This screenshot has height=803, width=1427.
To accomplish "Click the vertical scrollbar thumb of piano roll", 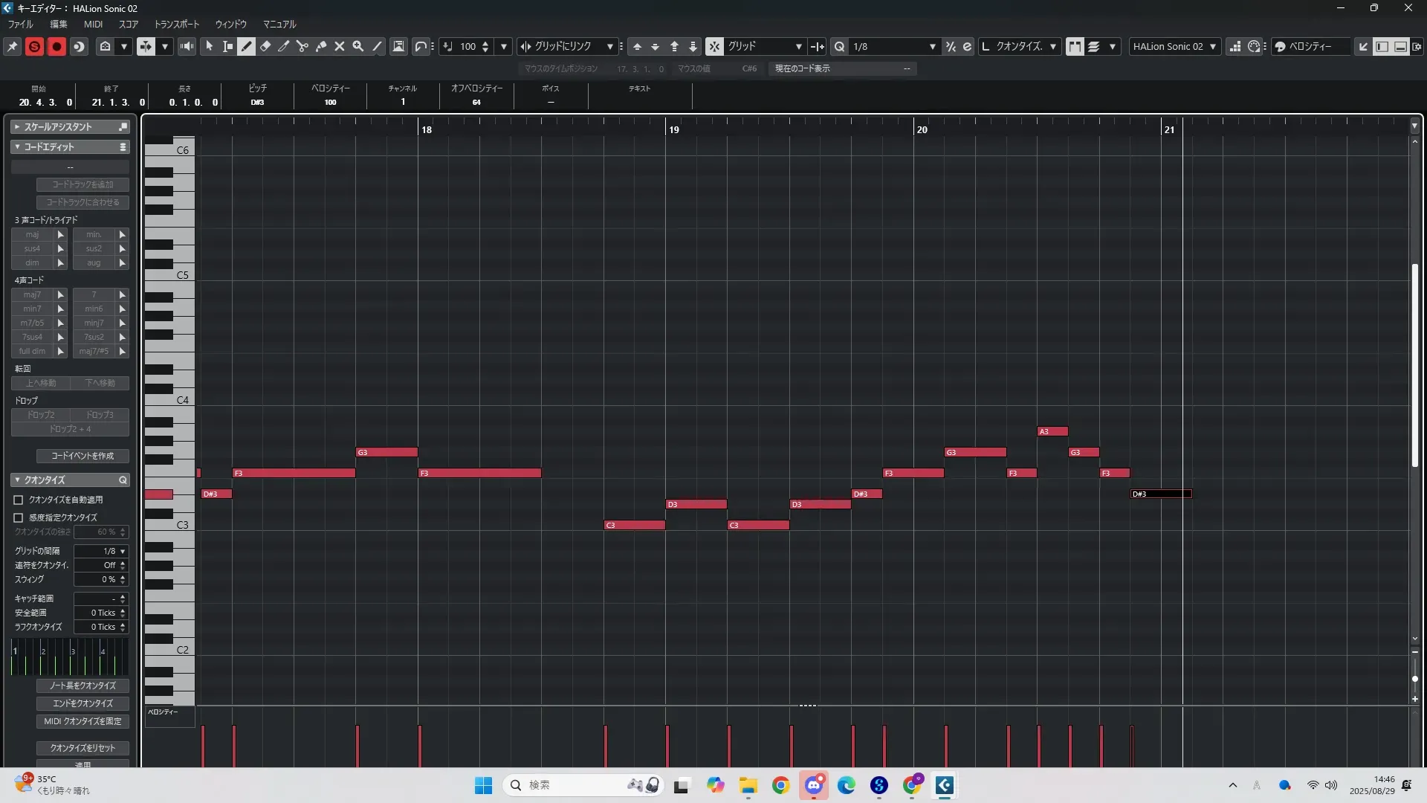I will point(1414,364).
